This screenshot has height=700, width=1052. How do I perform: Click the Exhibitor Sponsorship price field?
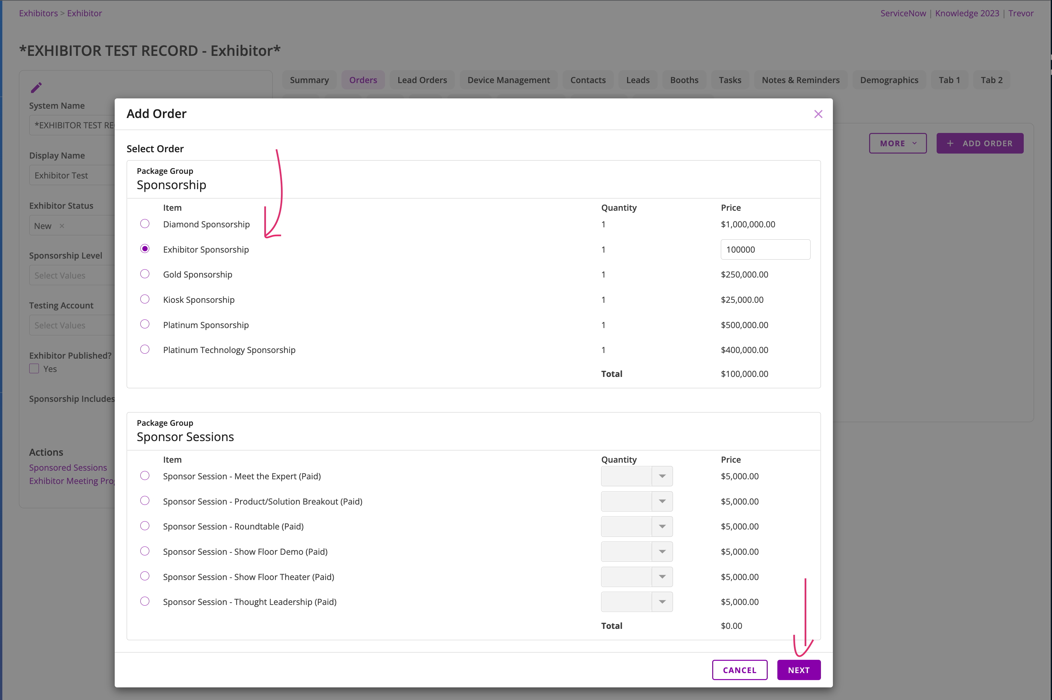pyautogui.click(x=765, y=250)
